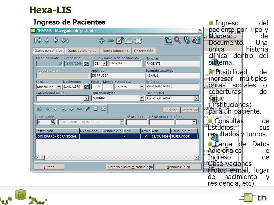Go to previous patient record in top toolbar
The height and width of the screenshot is (205, 274).
[x=47, y=40]
